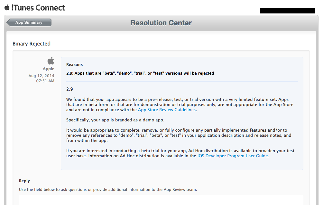
Task: Click the gray Apple avatar icon
Action: (x=51, y=61)
